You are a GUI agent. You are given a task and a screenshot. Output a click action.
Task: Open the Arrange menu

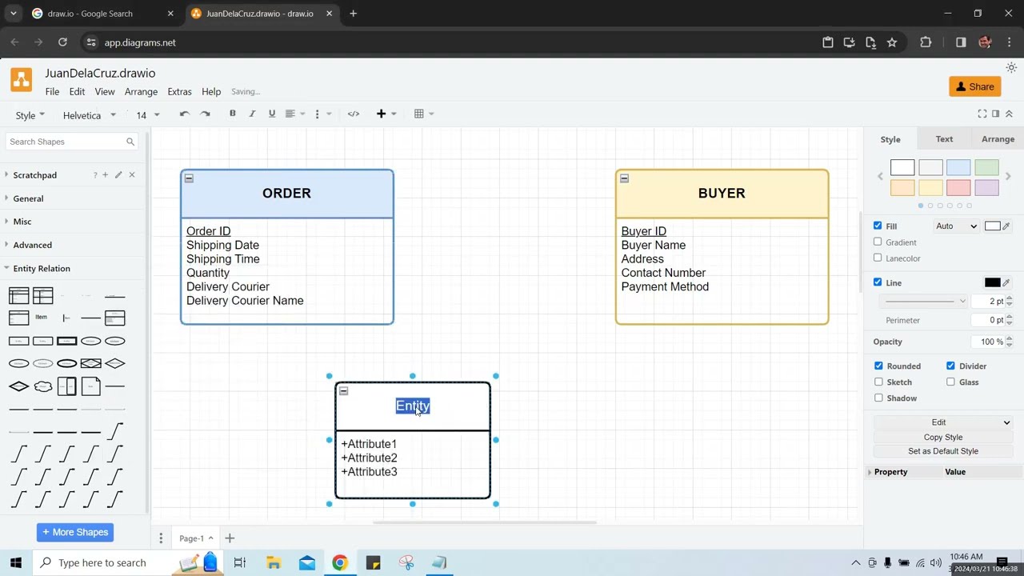[x=141, y=92]
